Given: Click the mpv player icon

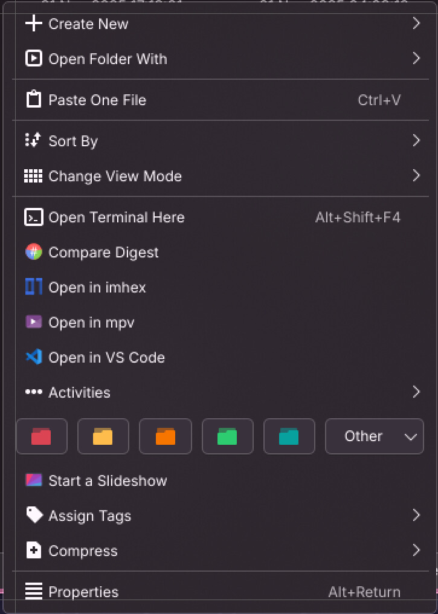Looking at the screenshot, I should pos(33,322).
